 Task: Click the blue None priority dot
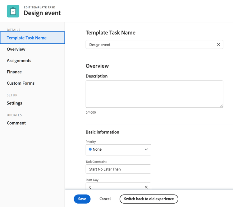point(90,149)
